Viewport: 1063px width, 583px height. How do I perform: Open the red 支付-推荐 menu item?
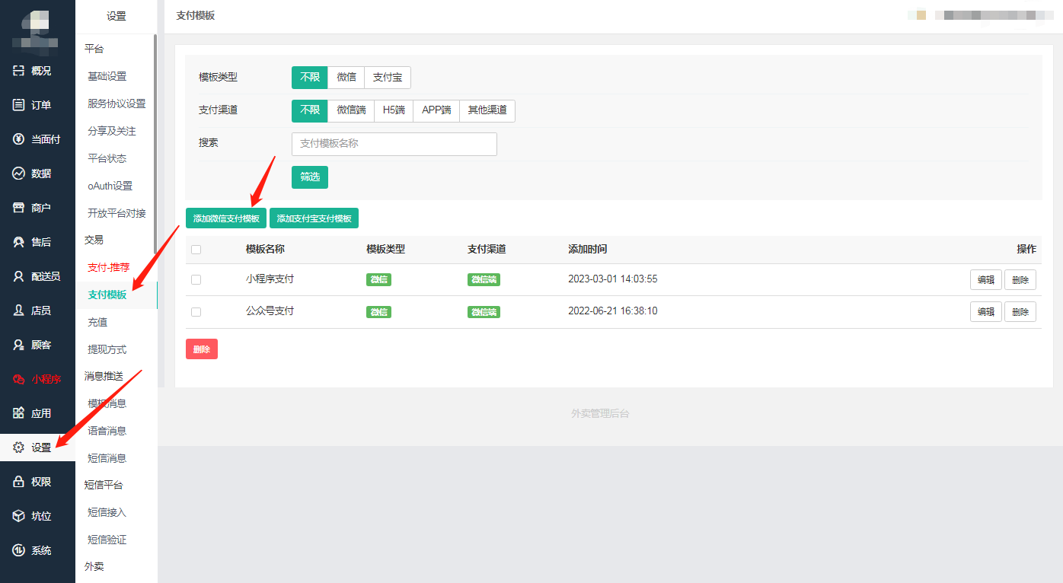[x=109, y=267]
